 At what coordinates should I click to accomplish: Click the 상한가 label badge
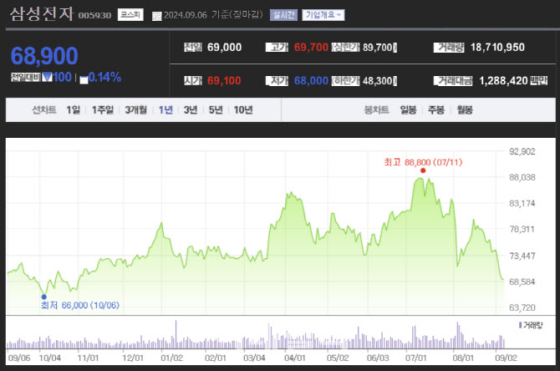pos(345,47)
